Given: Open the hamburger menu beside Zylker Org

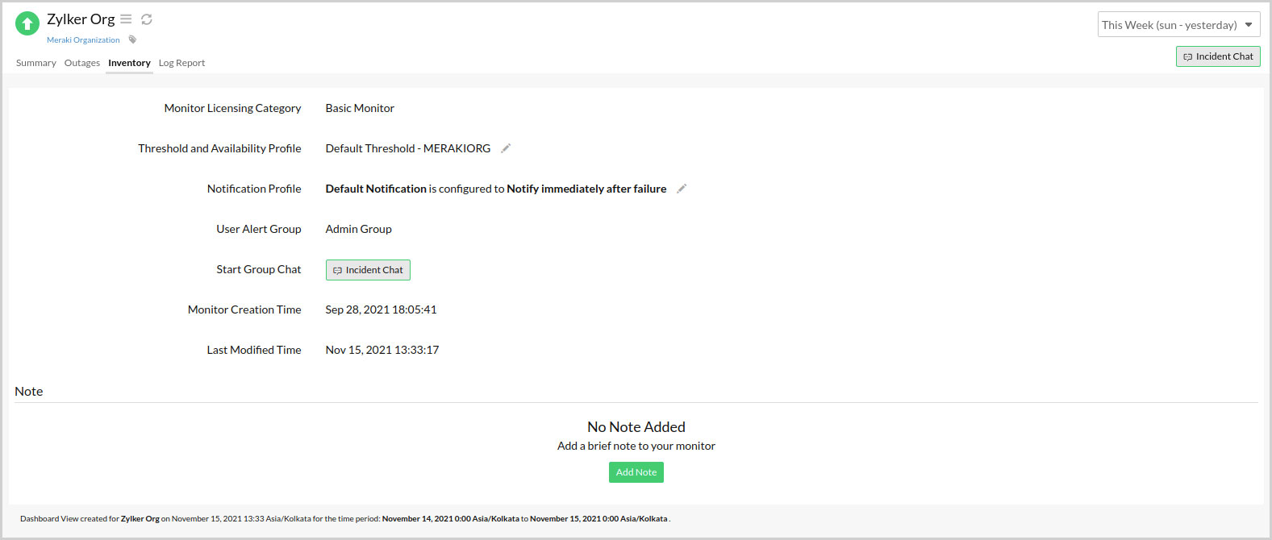Looking at the screenshot, I should click(x=126, y=19).
